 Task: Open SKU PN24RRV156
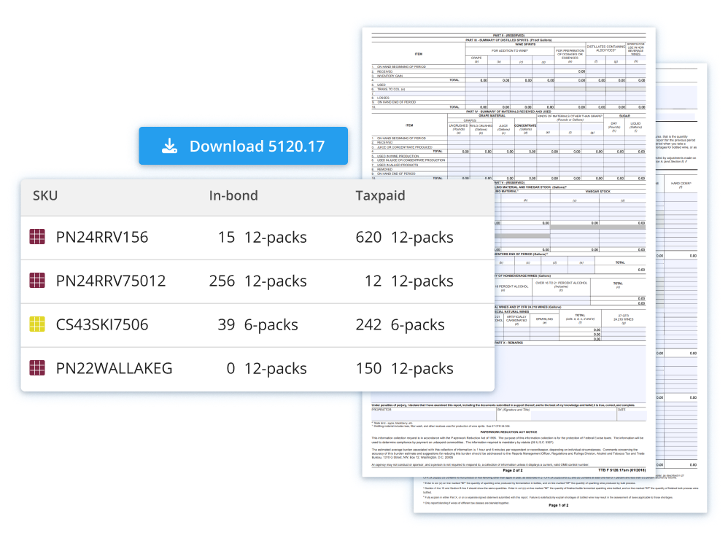(x=102, y=238)
